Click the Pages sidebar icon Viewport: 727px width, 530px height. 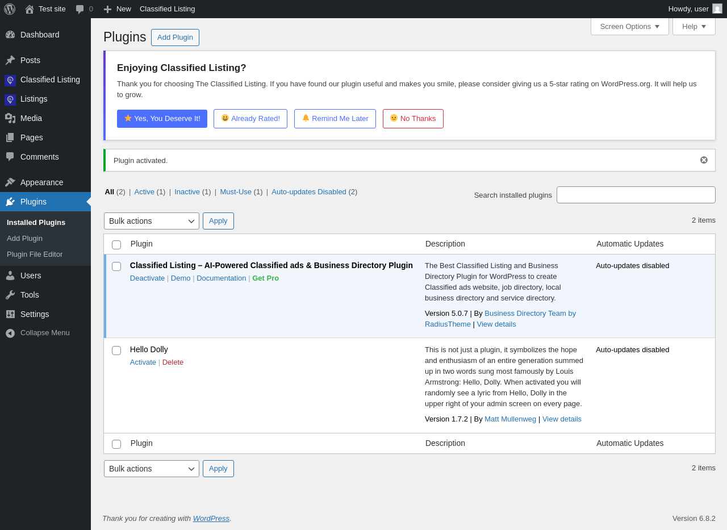(10, 137)
